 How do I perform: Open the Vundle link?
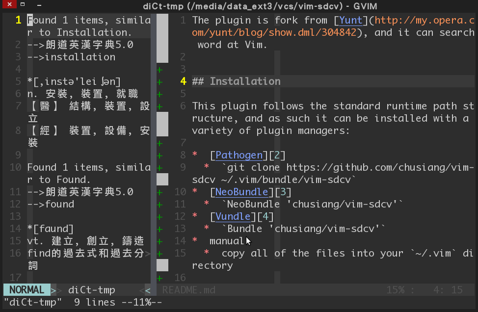(x=233, y=216)
